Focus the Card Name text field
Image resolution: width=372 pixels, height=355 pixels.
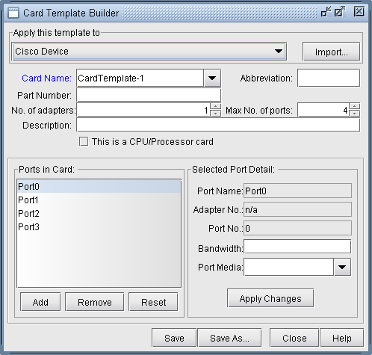[140, 78]
